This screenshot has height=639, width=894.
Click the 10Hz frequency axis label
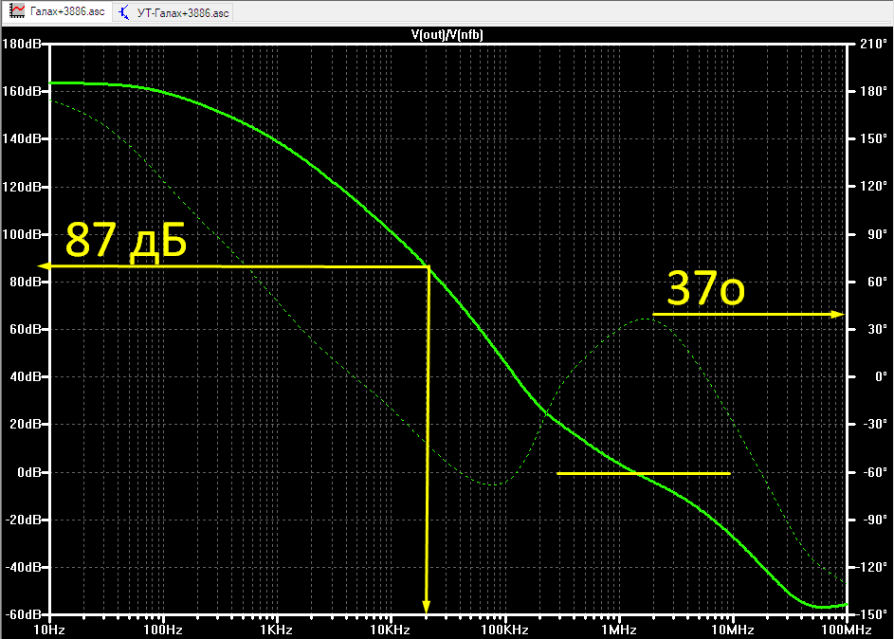pyautogui.click(x=49, y=630)
